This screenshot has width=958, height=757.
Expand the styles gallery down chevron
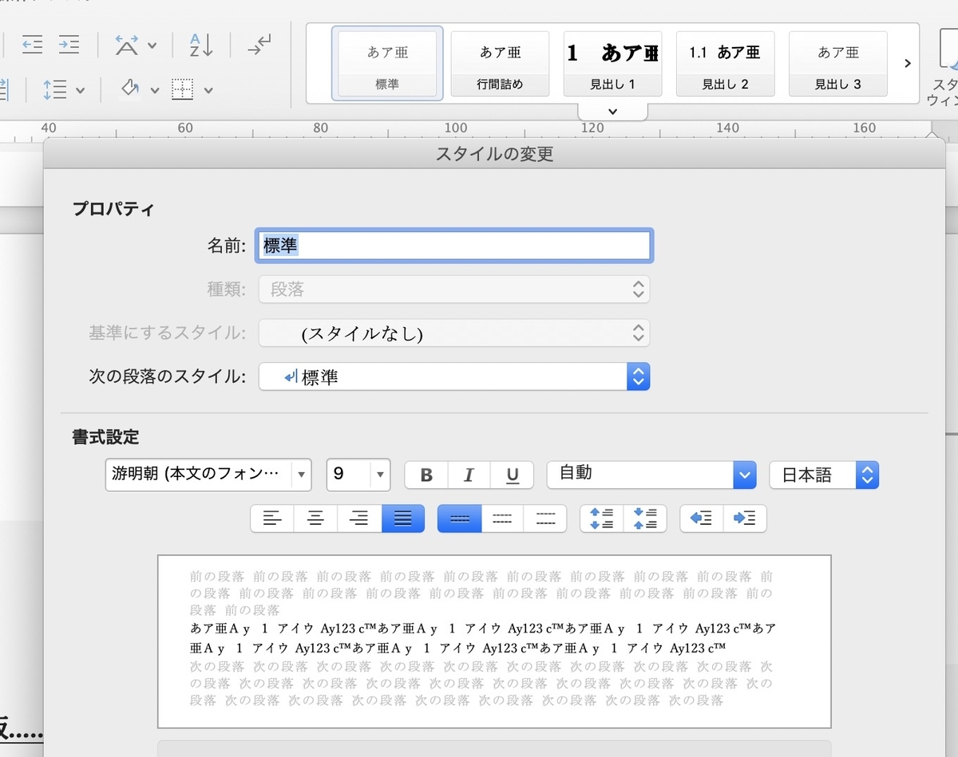(x=612, y=111)
